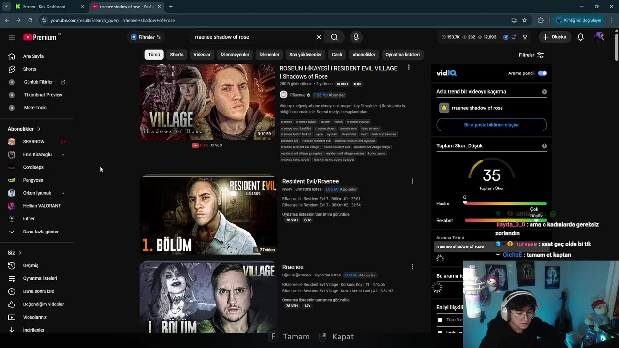View full Resident Evil/Rraenee playlist link
This screenshot has width=619, height=348.
[316, 214]
